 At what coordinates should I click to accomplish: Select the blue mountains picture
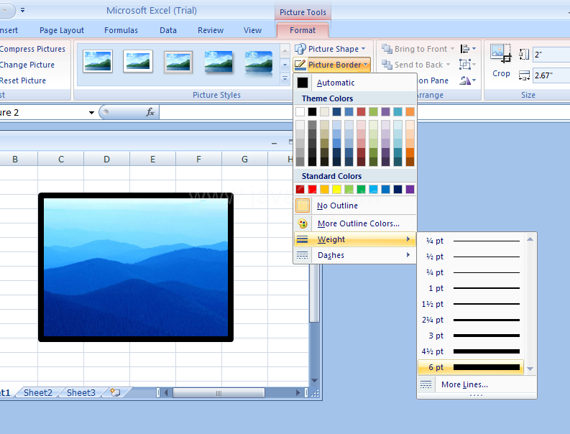[x=136, y=267]
